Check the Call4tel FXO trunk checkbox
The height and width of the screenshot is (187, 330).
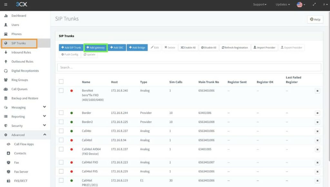[x=61, y=163]
